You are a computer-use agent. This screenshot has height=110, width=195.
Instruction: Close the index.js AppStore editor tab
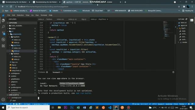tap(108, 19)
